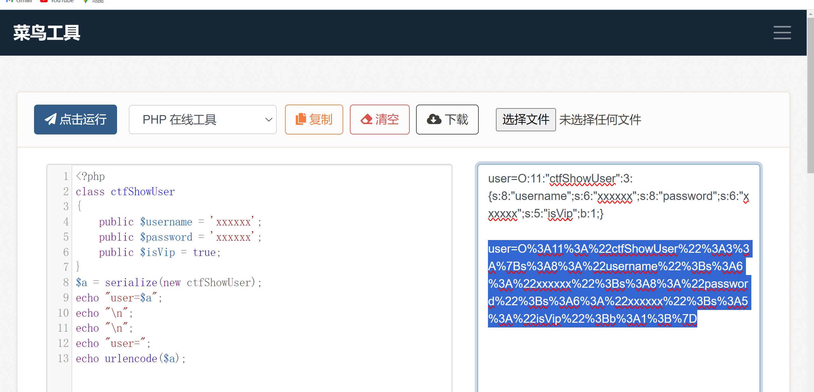The width and height of the screenshot is (814, 392).
Task: Click the Gmail bookmark icon
Action: (10, 1)
